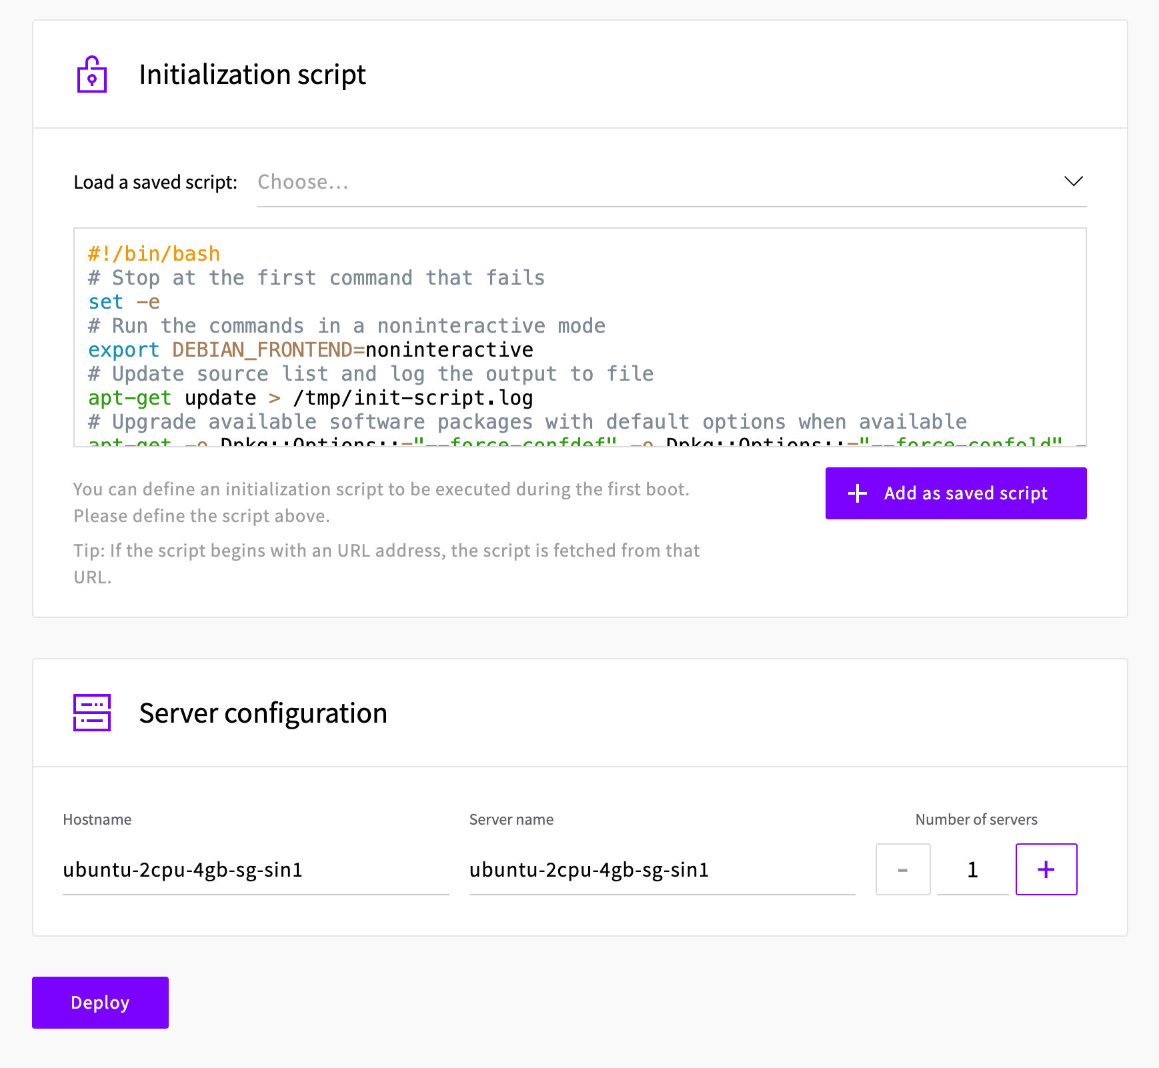Click the 'Number of servers' label
The height and width of the screenshot is (1068, 1159).
[x=976, y=819]
